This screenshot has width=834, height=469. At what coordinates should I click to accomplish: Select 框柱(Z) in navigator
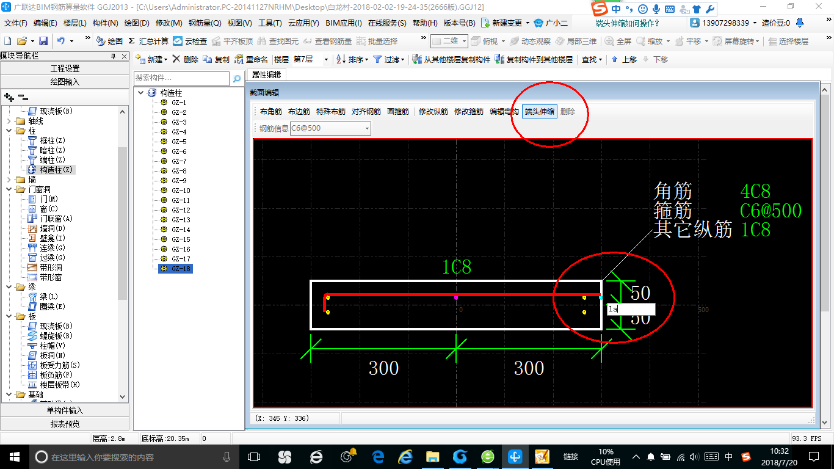tap(53, 140)
